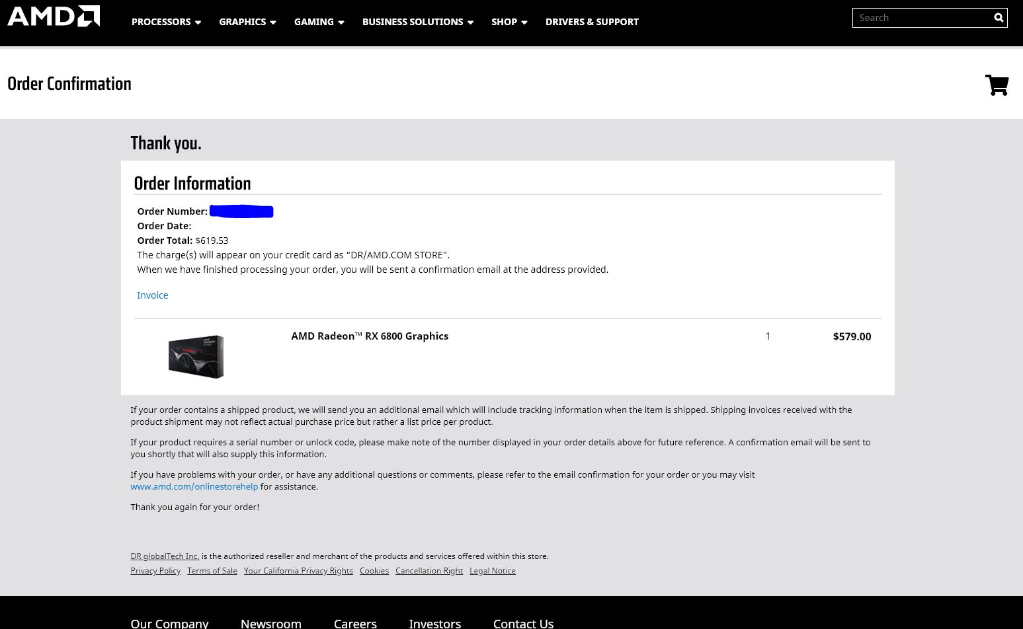Click the Radeon RX 6800 product image
1023x629 pixels.
[x=196, y=357]
